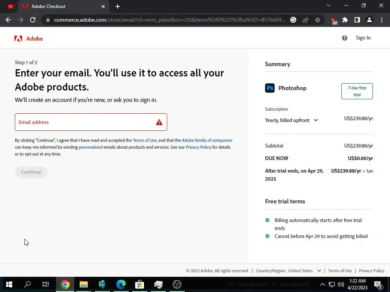The height and width of the screenshot is (292, 390).
Task: Expand the Yearly, billed upfront dropdown
Action: point(291,120)
